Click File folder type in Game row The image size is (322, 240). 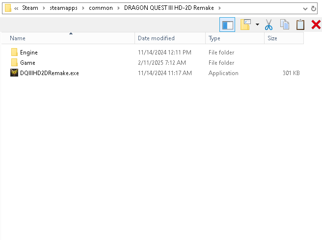221,63
